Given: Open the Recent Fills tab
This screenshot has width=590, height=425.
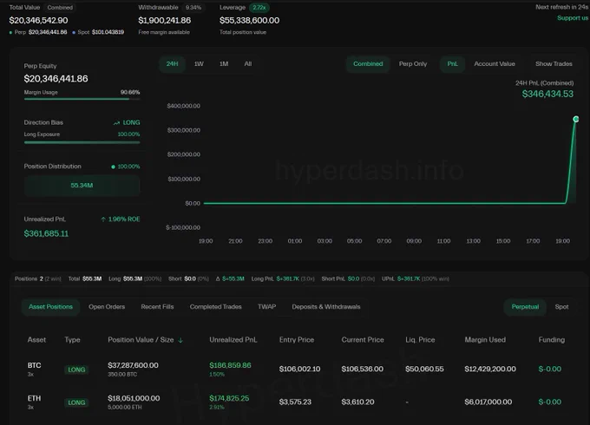Looking at the screenshot, I should (157, 307).
